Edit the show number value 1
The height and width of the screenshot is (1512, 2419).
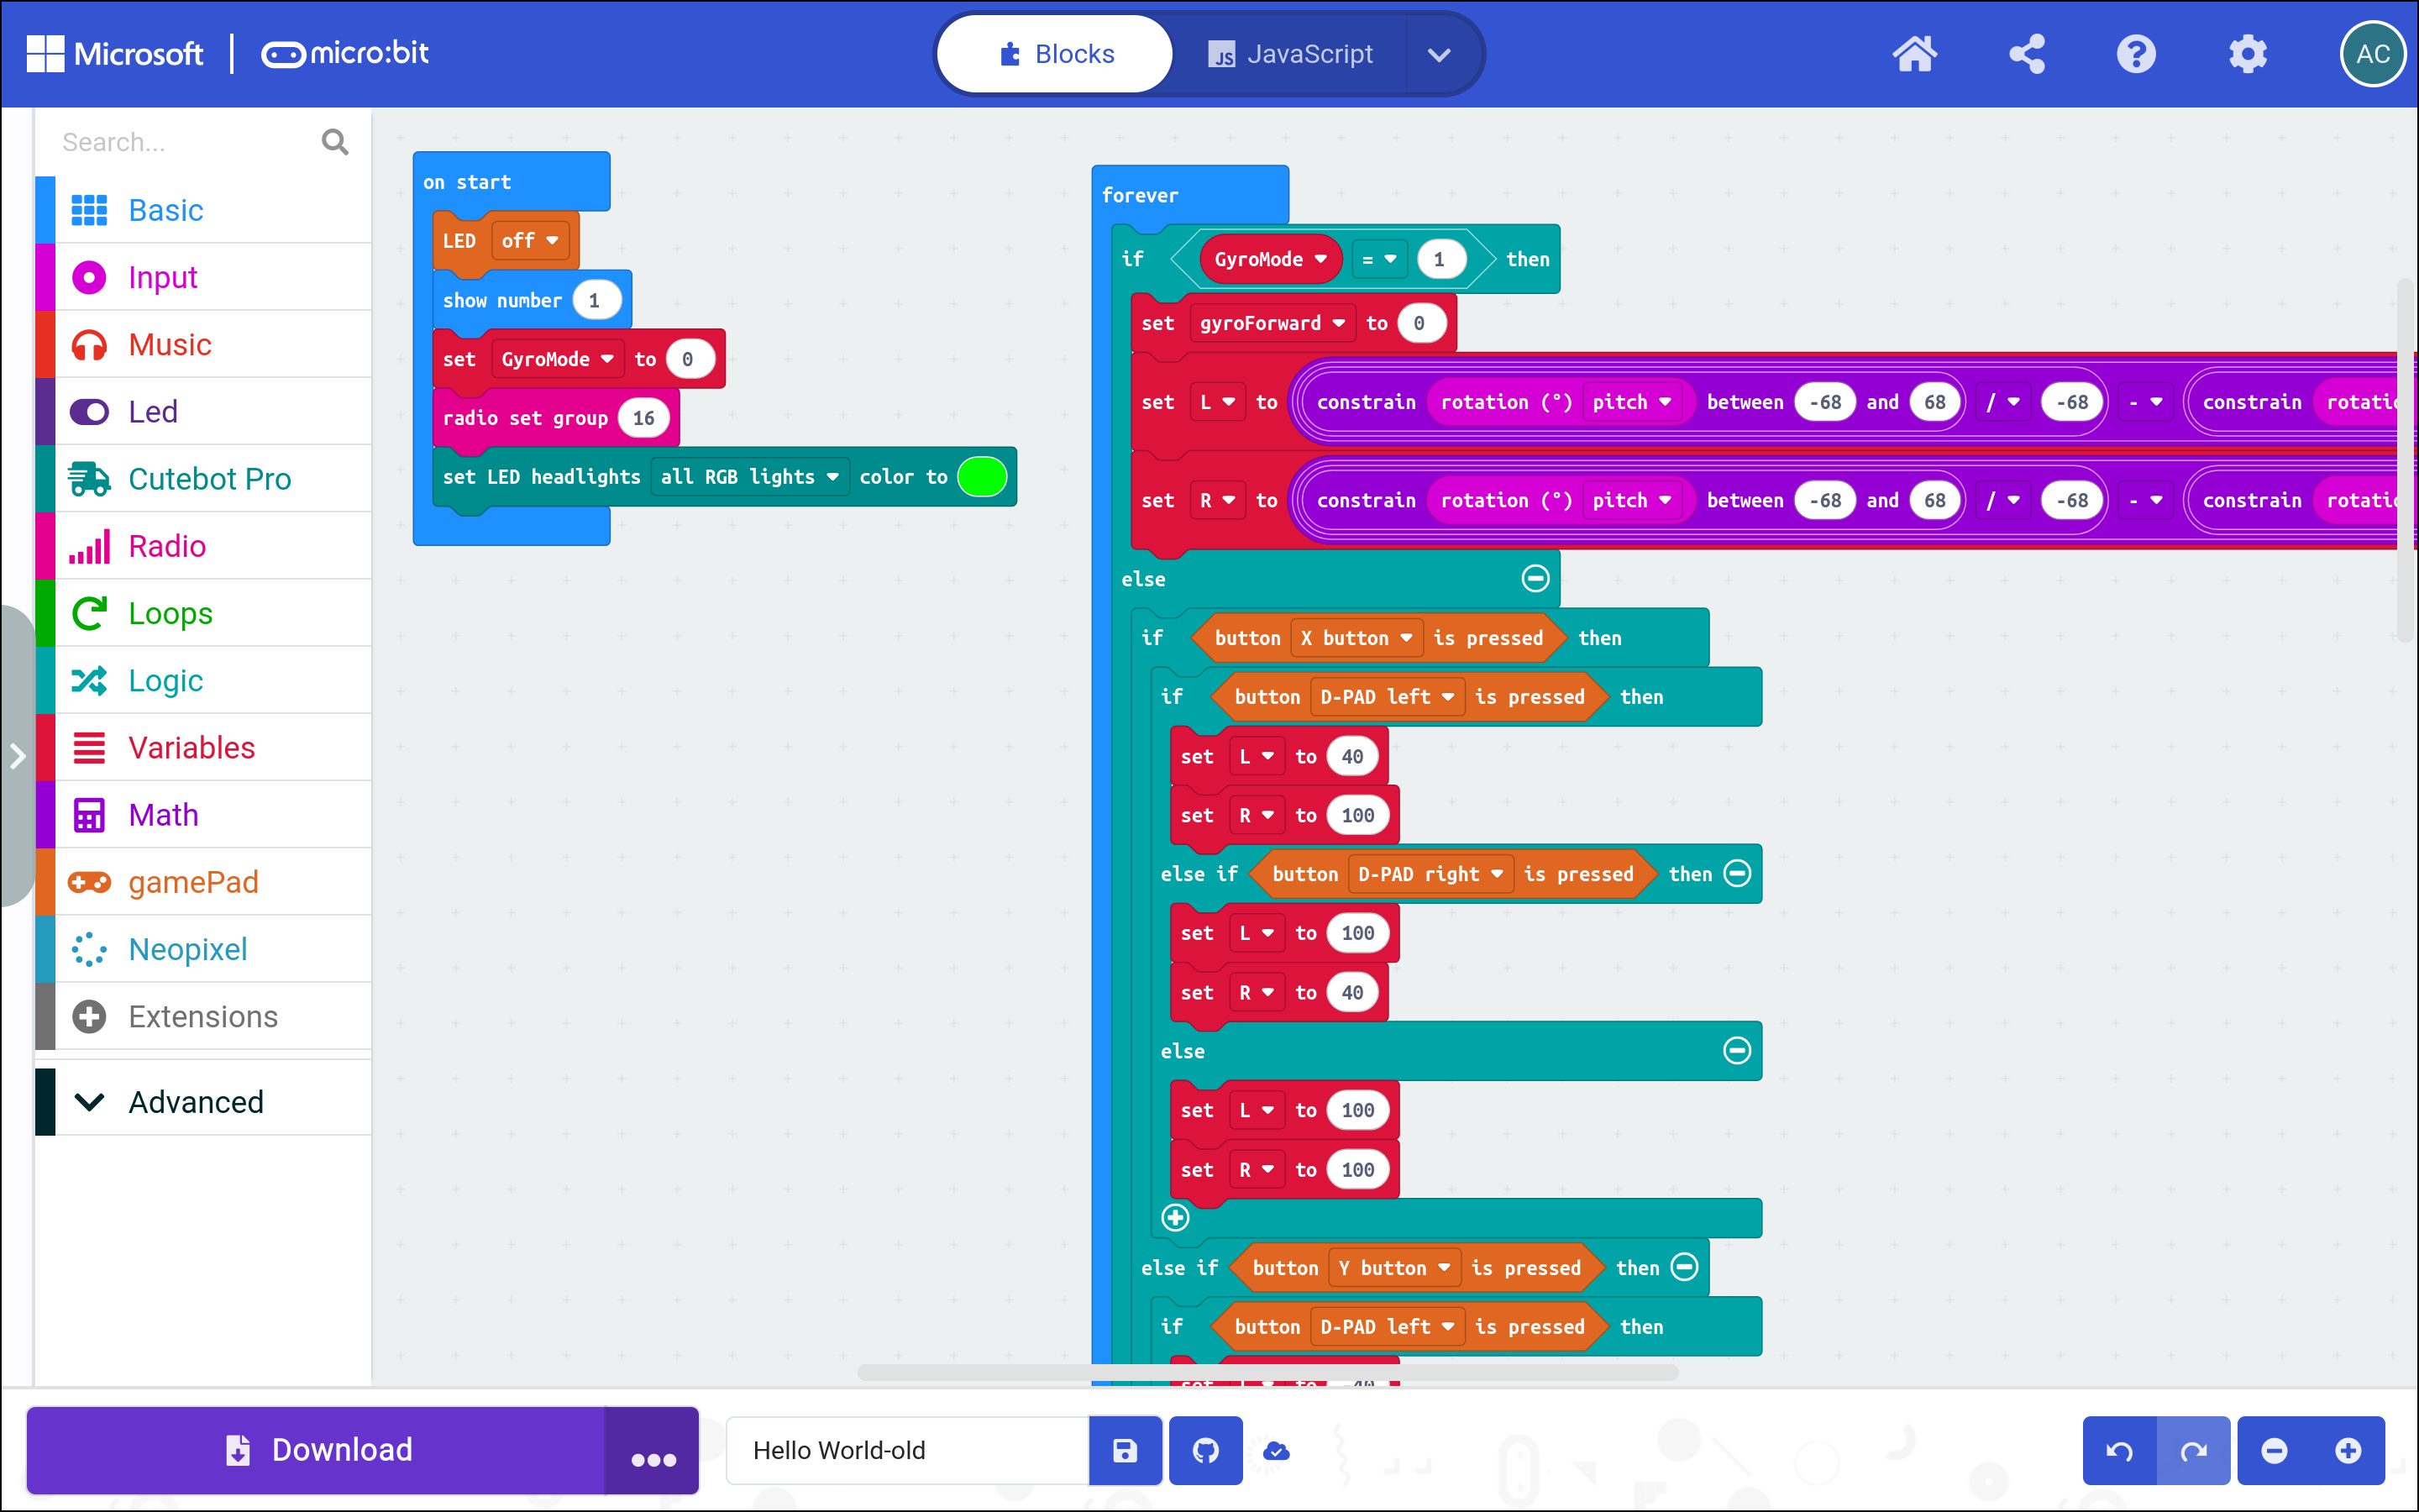tap(596, 300)
